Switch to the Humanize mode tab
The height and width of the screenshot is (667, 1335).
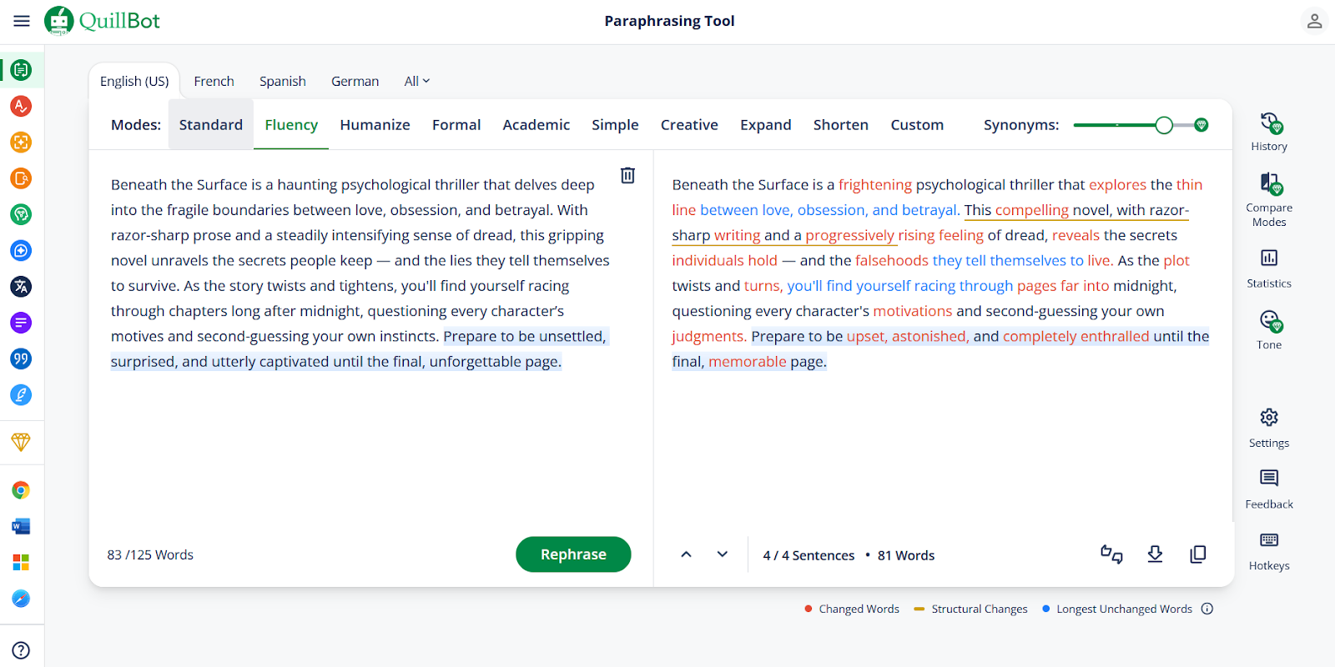[x=375, y=125]
